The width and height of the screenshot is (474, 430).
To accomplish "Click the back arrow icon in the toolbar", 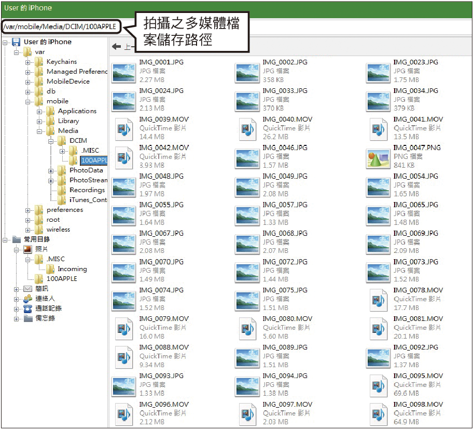I will point(116,46).
